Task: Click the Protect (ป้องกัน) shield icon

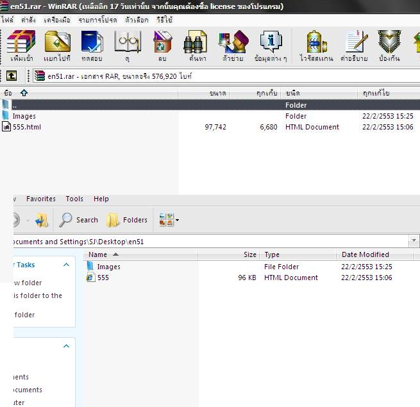Action: [x=389, y=42]
